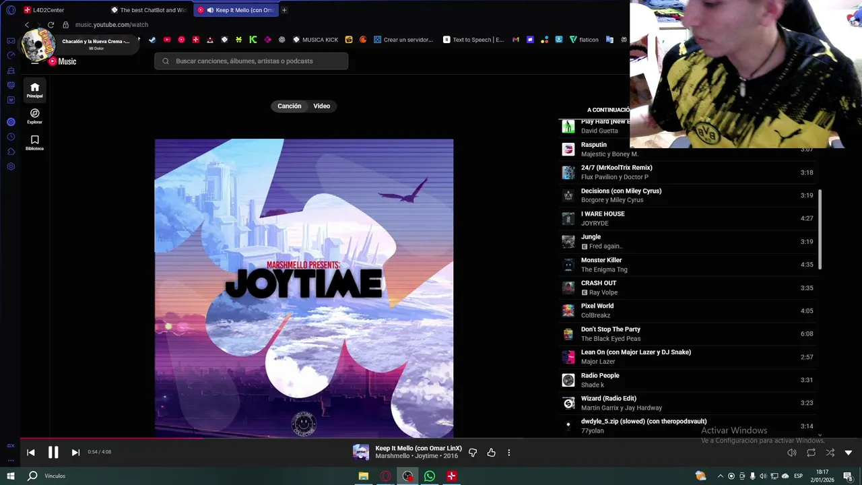Play Pixel World by ColBreakz

click(x=687, y=311)
